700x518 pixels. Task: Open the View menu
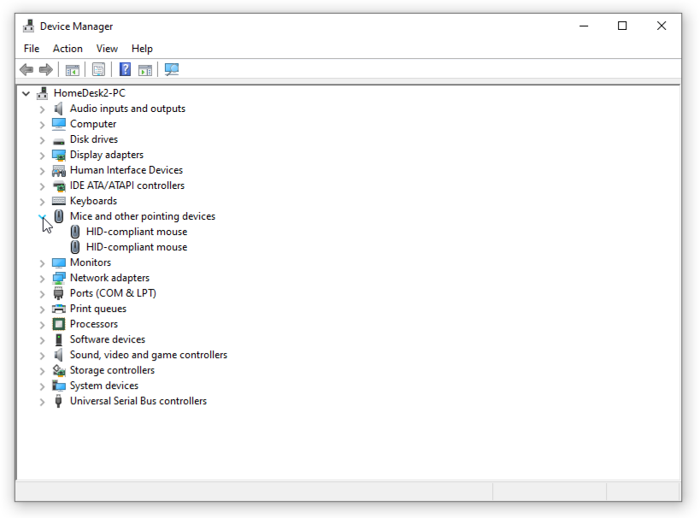point(107,49)
